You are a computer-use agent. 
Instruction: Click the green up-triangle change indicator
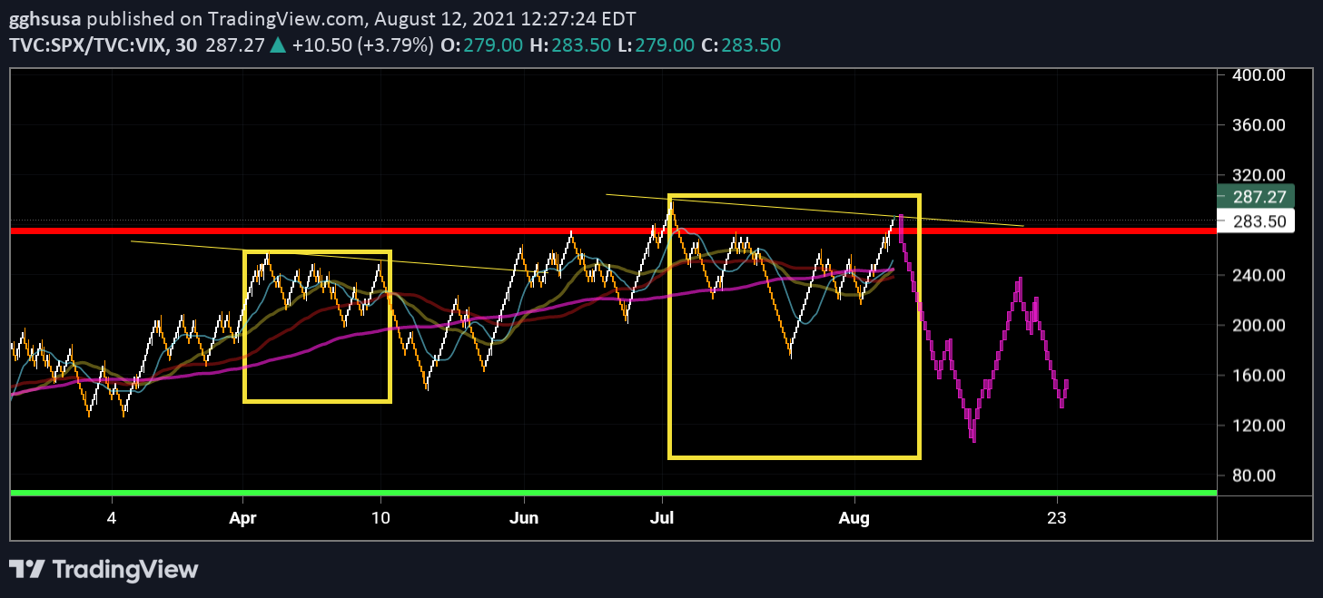[278, 44]
